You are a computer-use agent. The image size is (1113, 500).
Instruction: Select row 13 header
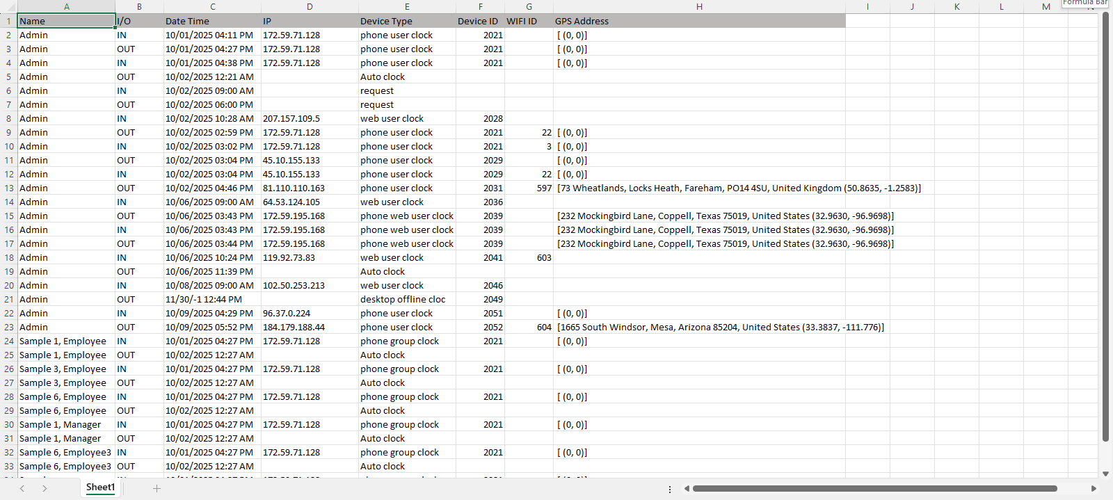tap(8, 188)
